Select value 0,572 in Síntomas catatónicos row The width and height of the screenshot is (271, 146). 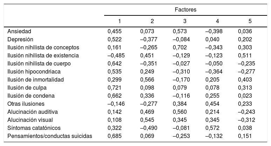212,128
